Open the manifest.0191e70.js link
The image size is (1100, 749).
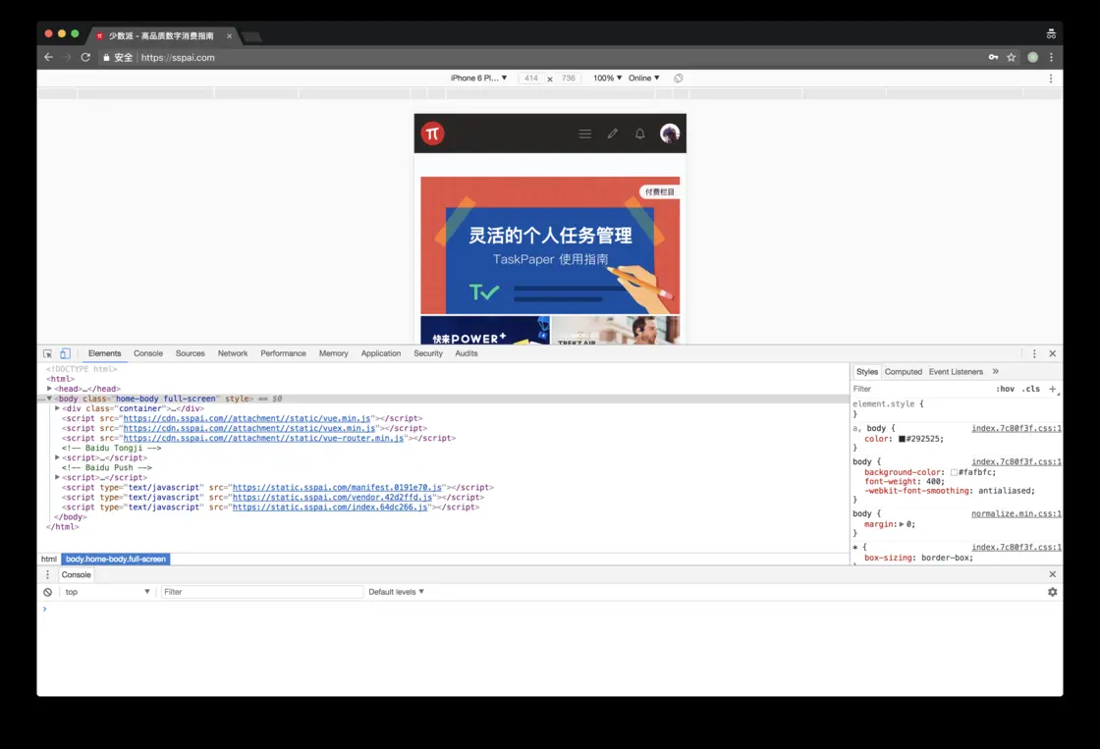point(337,488)
